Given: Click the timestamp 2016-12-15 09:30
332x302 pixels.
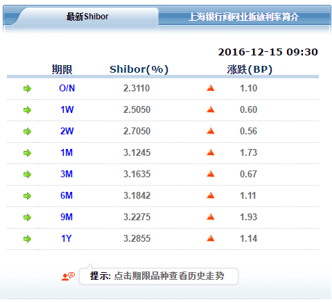Looking at the screenshot, I should [268, 52].
